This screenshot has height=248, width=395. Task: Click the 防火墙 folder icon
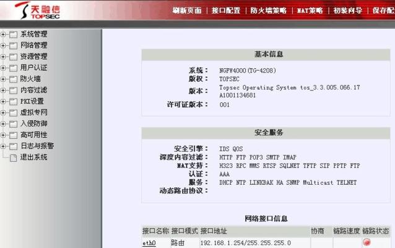14,79
